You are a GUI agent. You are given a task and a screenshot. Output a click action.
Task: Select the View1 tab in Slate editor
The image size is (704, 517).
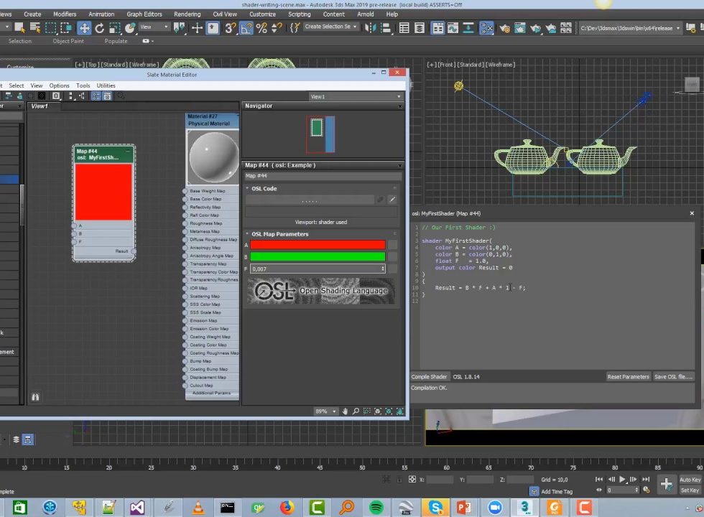click(40, 106)
